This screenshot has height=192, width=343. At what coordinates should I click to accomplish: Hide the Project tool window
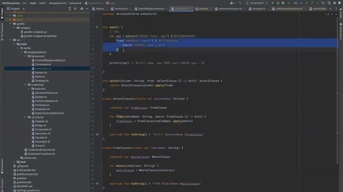pos(87,9)
